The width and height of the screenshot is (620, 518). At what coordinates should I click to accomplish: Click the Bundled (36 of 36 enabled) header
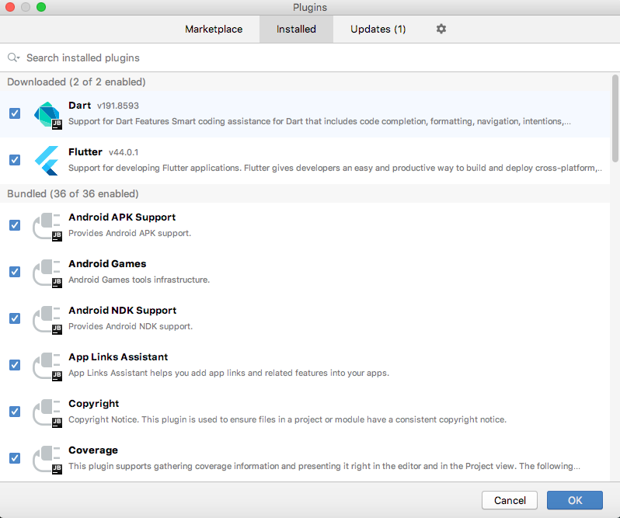(x=73, y=193)
